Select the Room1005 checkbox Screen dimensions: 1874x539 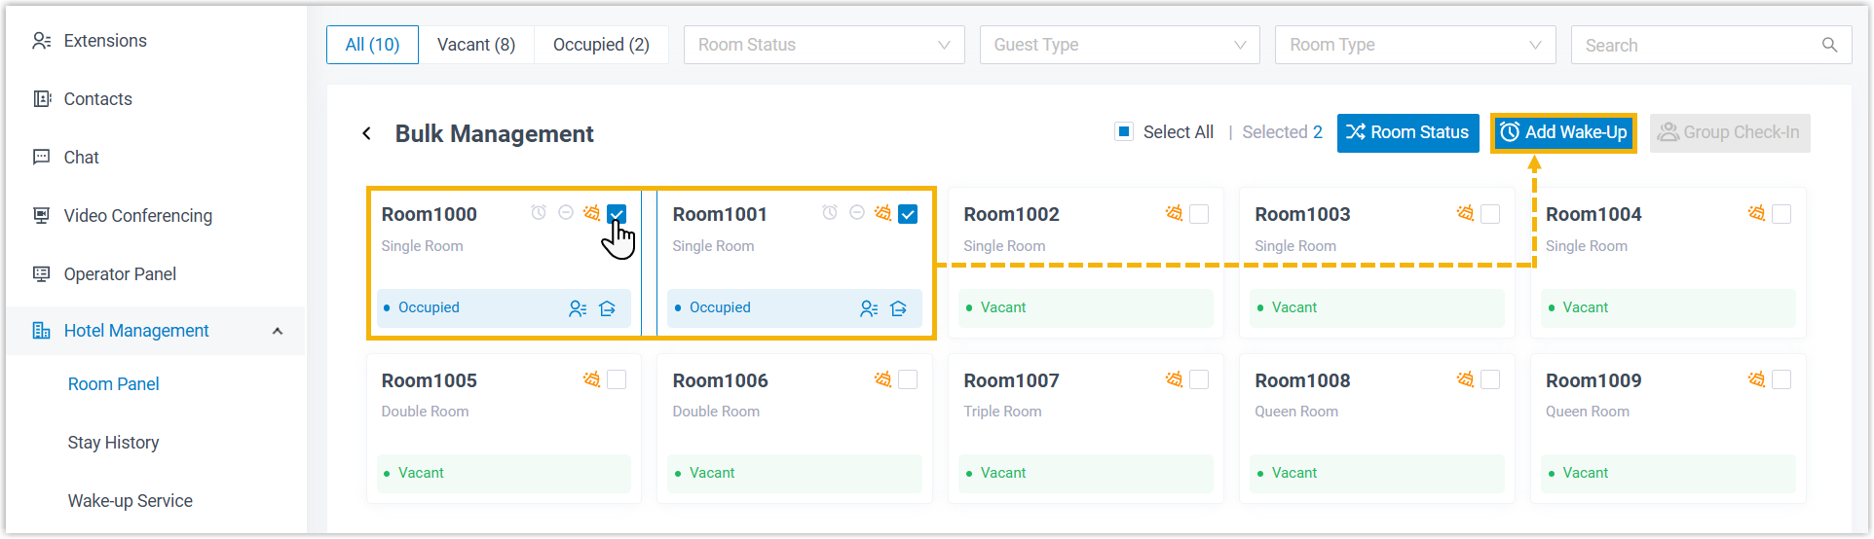[x=617, y=379]
